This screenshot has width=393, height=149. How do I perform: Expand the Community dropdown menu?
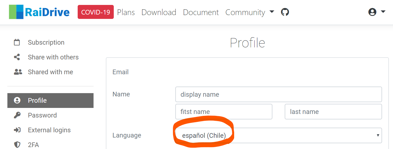tap(249, 12)
